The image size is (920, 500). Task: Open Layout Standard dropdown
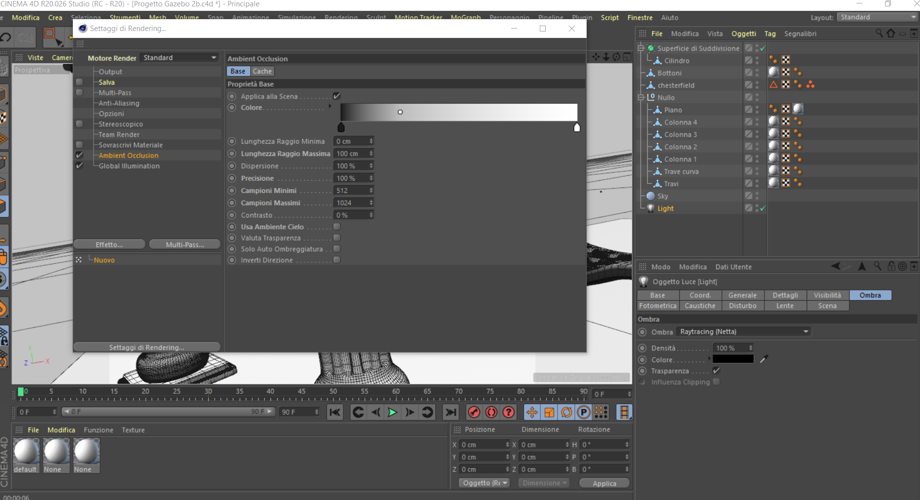click(878, 17)
